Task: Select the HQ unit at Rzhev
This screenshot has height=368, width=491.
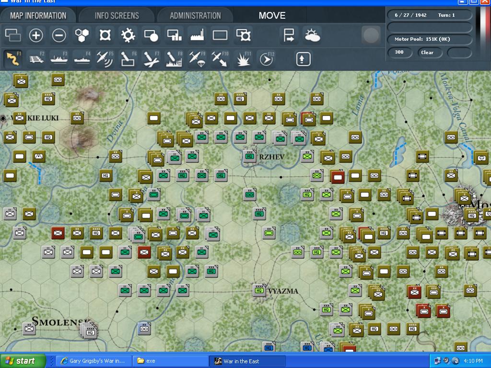Action: 249,156
